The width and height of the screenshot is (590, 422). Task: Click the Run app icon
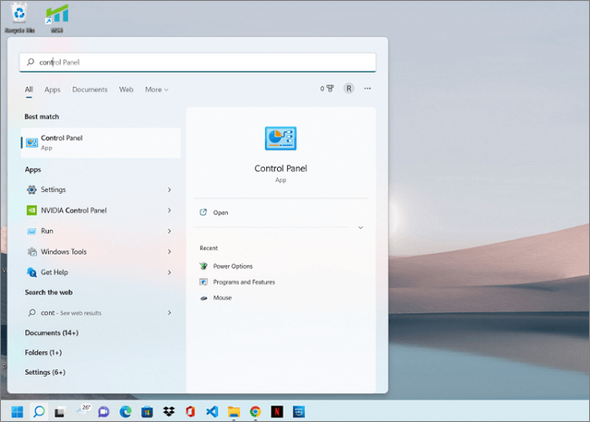pyautogui.click(x=32, y=231)
